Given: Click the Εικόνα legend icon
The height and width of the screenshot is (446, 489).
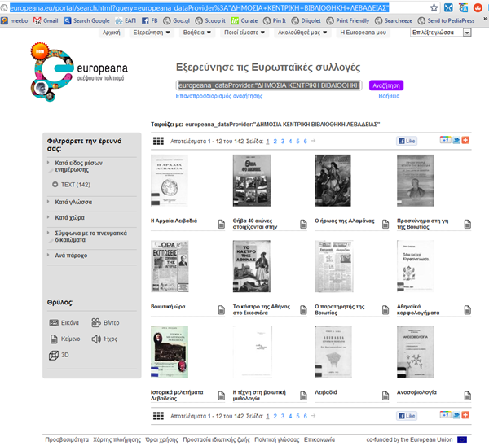Looking at the screenshot, I should pos(54,322).
